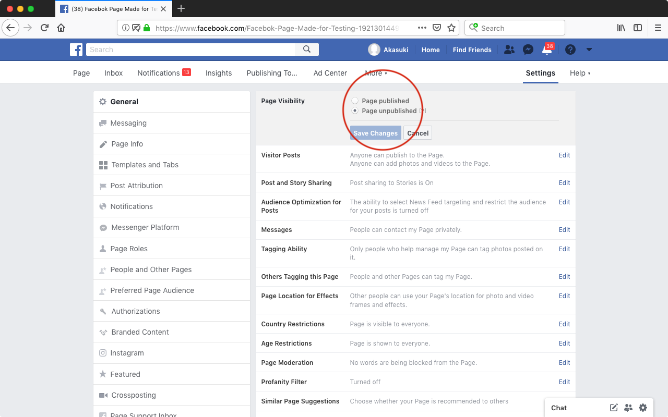
Task: Expand the More dropdown in page nav
Action: coord(376,73)
